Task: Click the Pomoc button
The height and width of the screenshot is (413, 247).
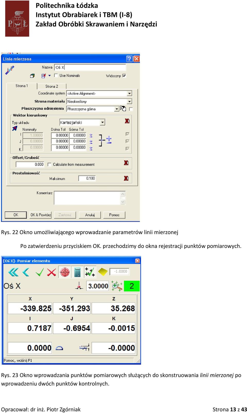Action: [x=114, y=215]
